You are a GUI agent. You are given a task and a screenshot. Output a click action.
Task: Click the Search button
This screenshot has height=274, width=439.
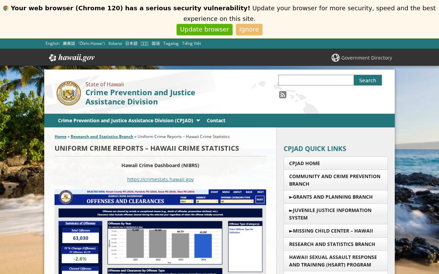click(x=368, y=80)
